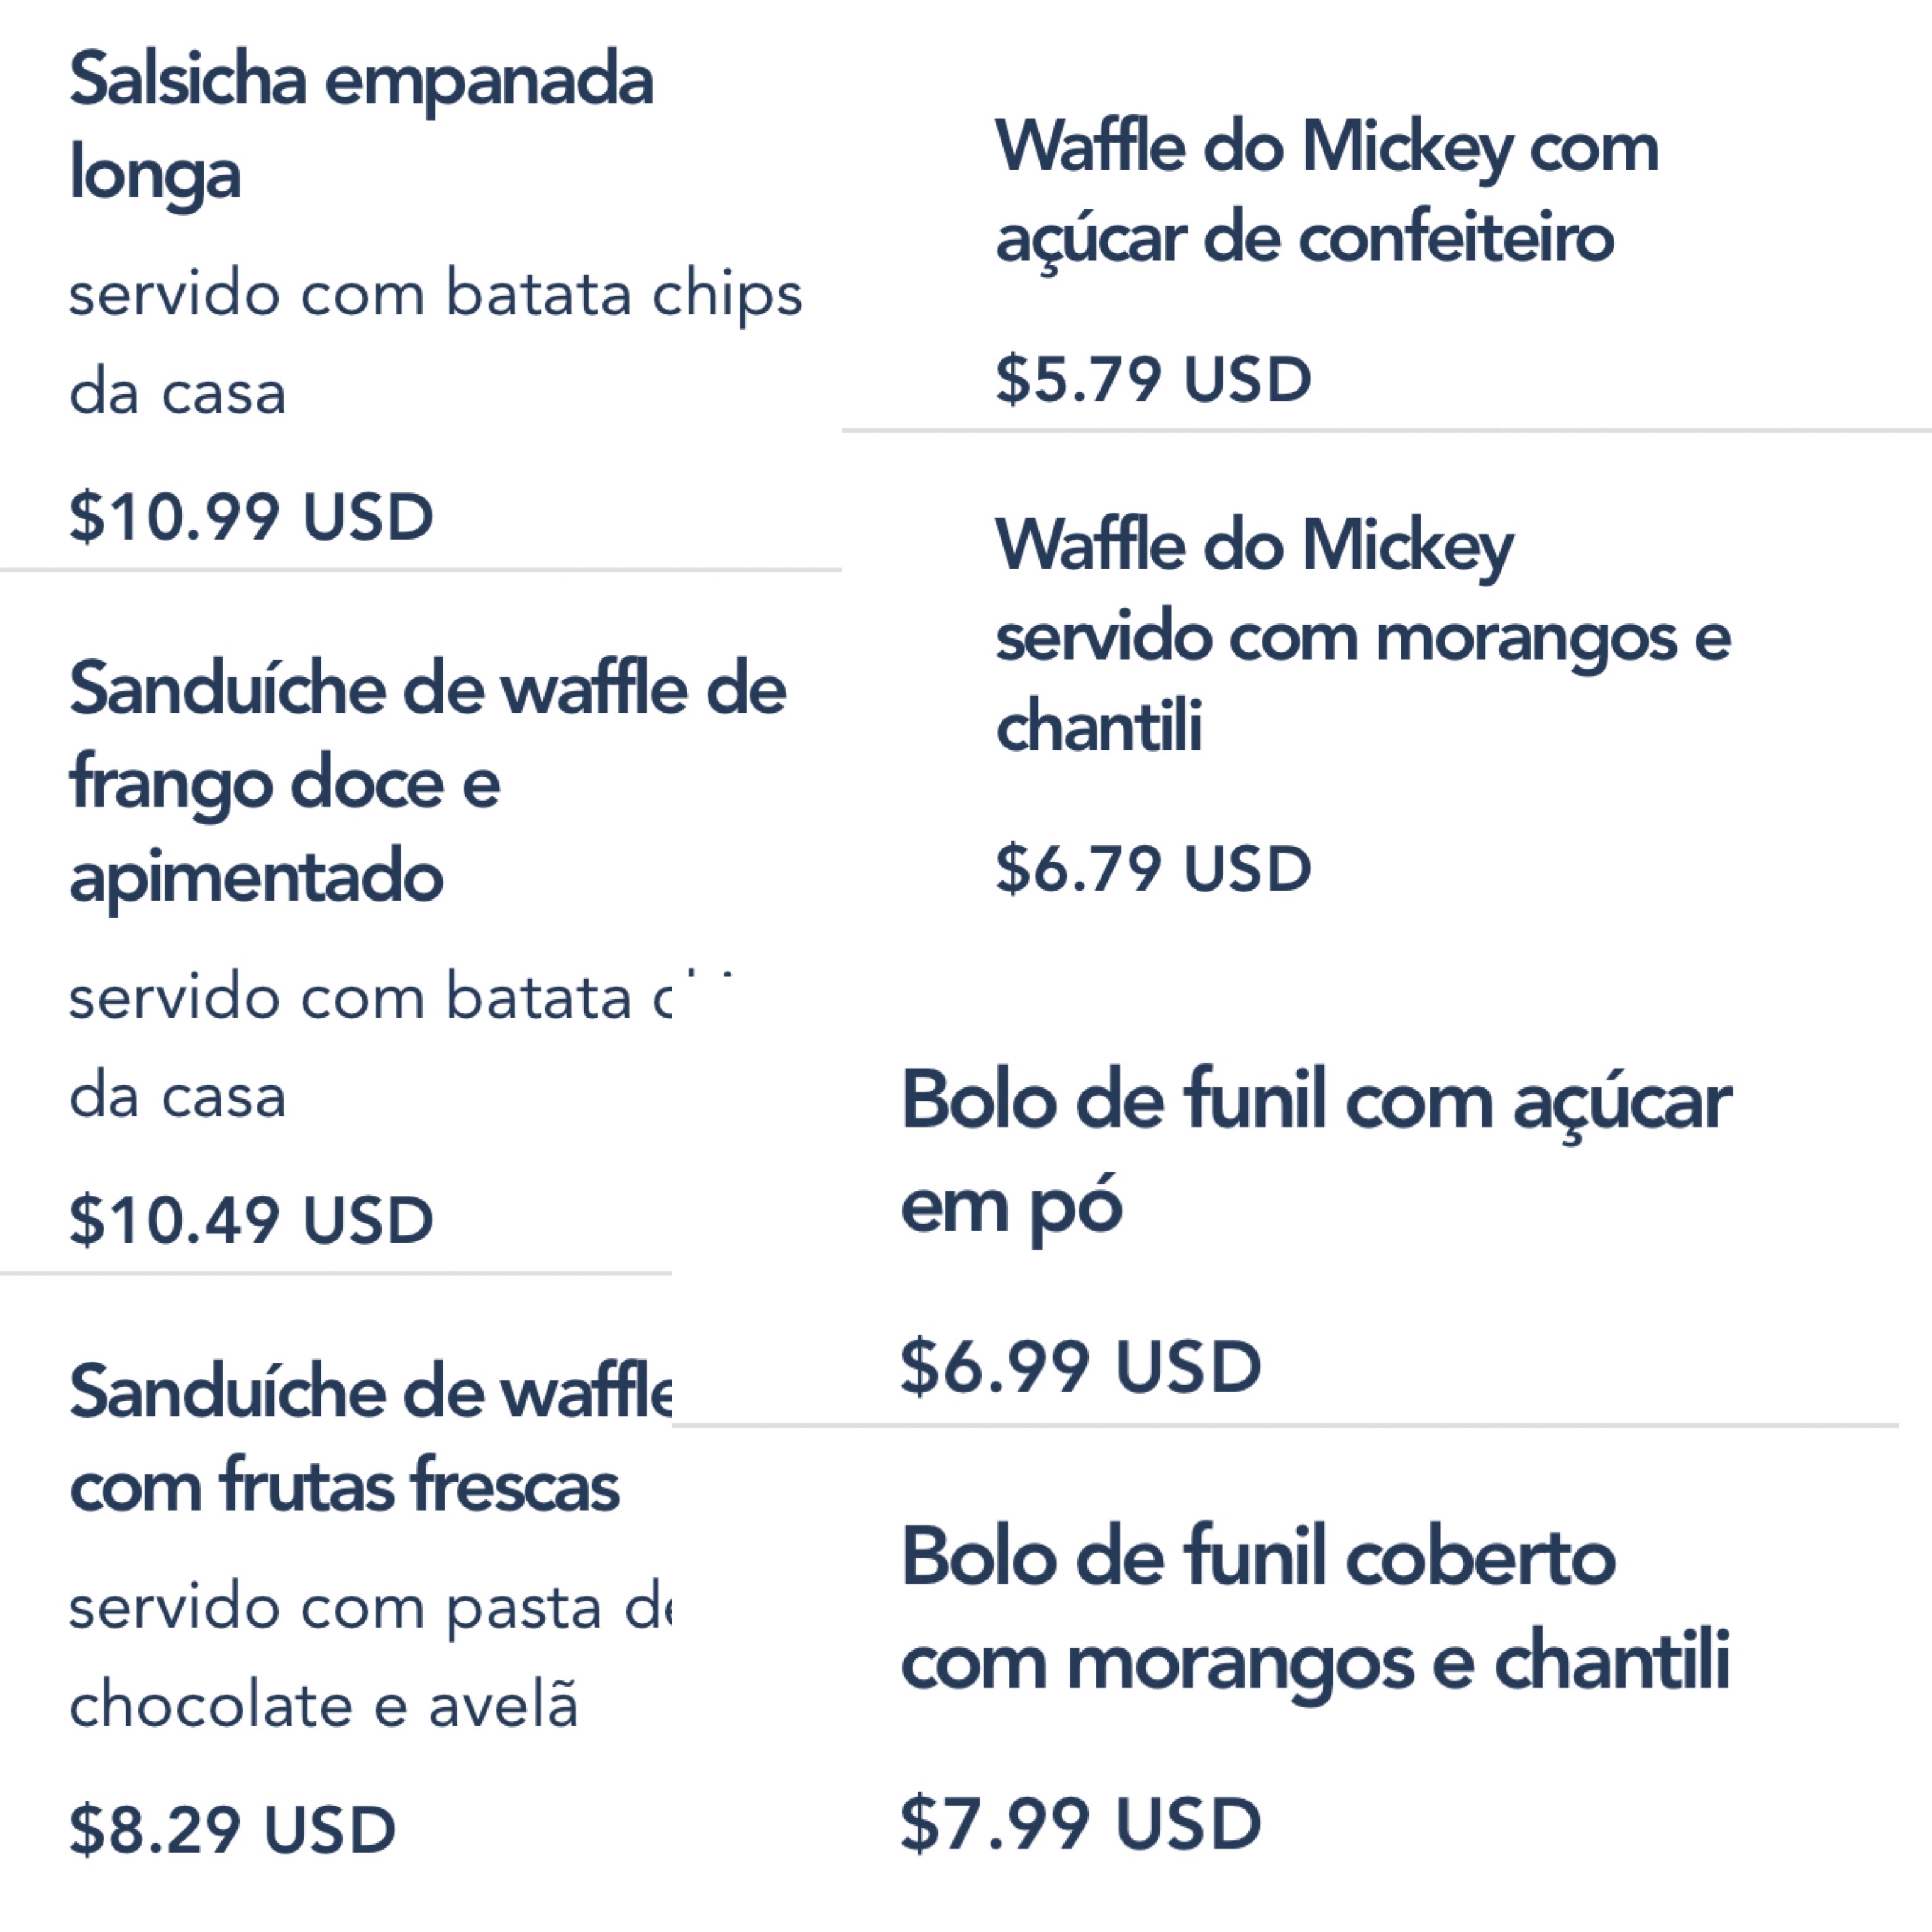The image size is (1932, 1932).
Task: Select the $10.99 USD price
Action: coord(251,517)
